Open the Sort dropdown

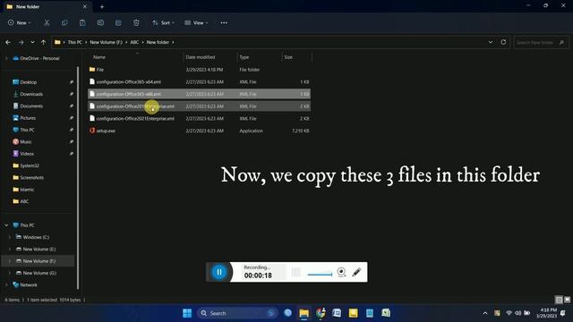pos(163,22)
